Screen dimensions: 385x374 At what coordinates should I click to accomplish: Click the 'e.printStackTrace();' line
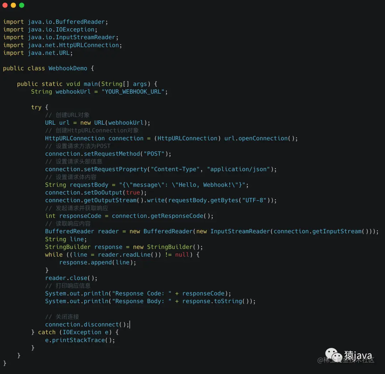80,341
